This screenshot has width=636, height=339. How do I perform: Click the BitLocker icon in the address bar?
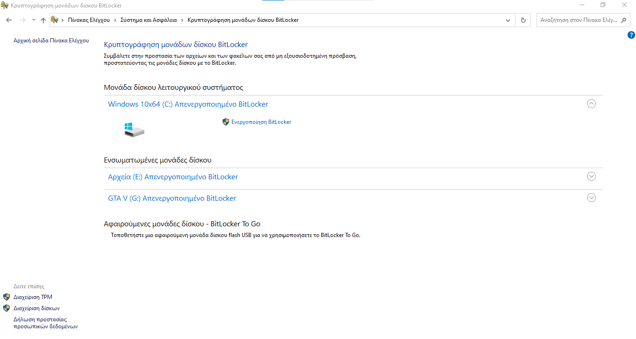[55, 20]
